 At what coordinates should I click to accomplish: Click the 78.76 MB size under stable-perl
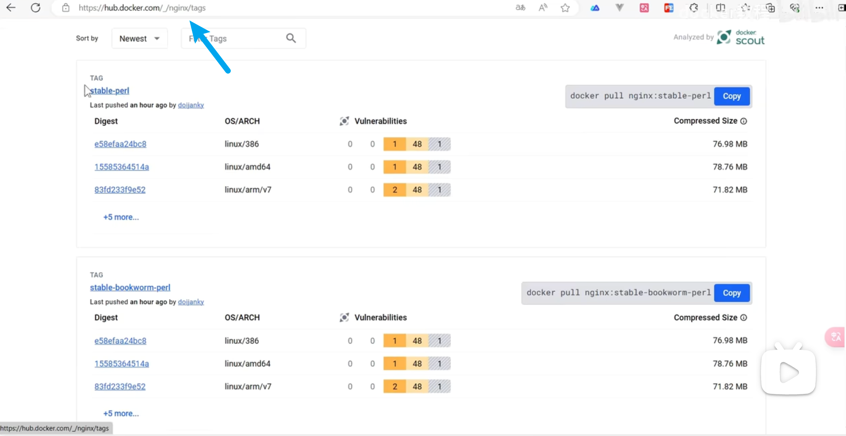[730, 167]
